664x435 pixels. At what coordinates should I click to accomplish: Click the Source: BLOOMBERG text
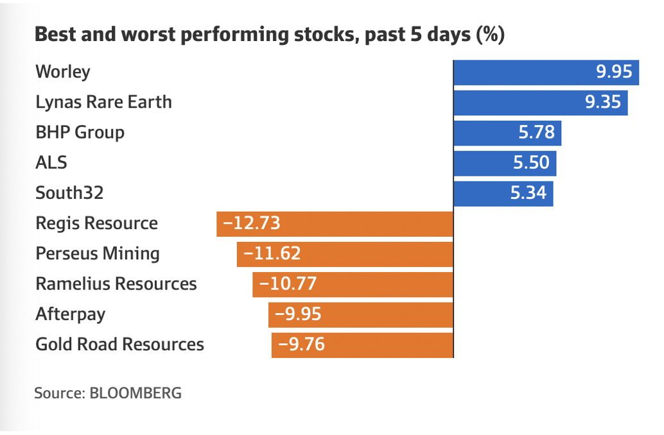coord(108,393)
